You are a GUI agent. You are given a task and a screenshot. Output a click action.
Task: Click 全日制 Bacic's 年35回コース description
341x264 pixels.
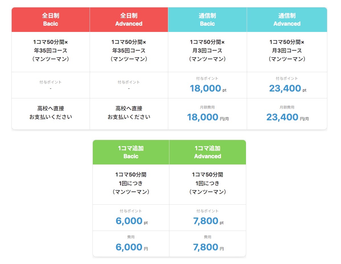pyautogui.click(x=51, y=51)
